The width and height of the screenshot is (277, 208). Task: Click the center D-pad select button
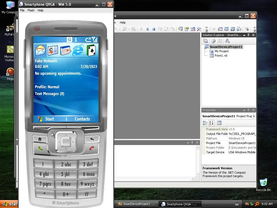66,142
